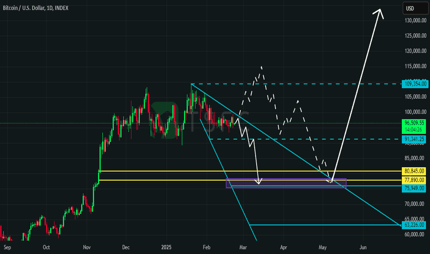Click the Bitcoin / U.S. Dollar chart title

(x=36, y=8)
